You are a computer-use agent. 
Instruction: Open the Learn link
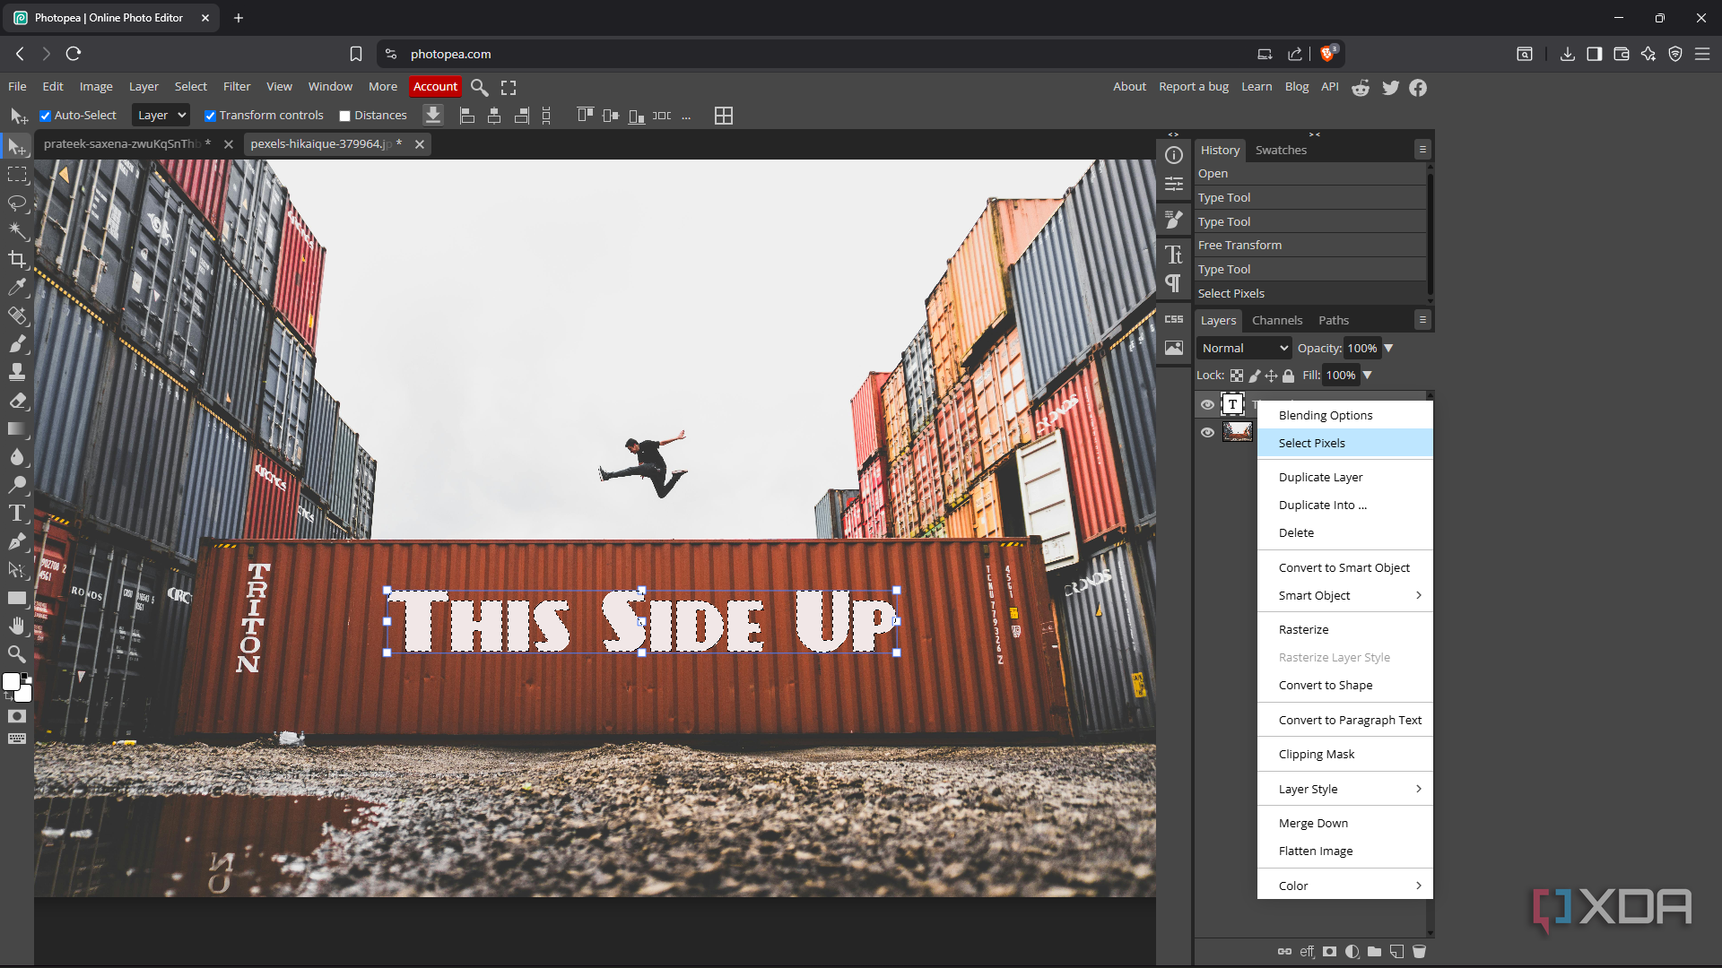point(1257,87)
